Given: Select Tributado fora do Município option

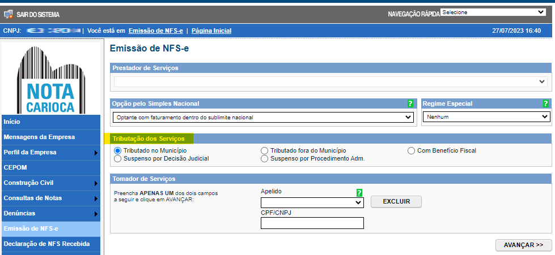Looking at the screenshot, I should coord(264,151).
